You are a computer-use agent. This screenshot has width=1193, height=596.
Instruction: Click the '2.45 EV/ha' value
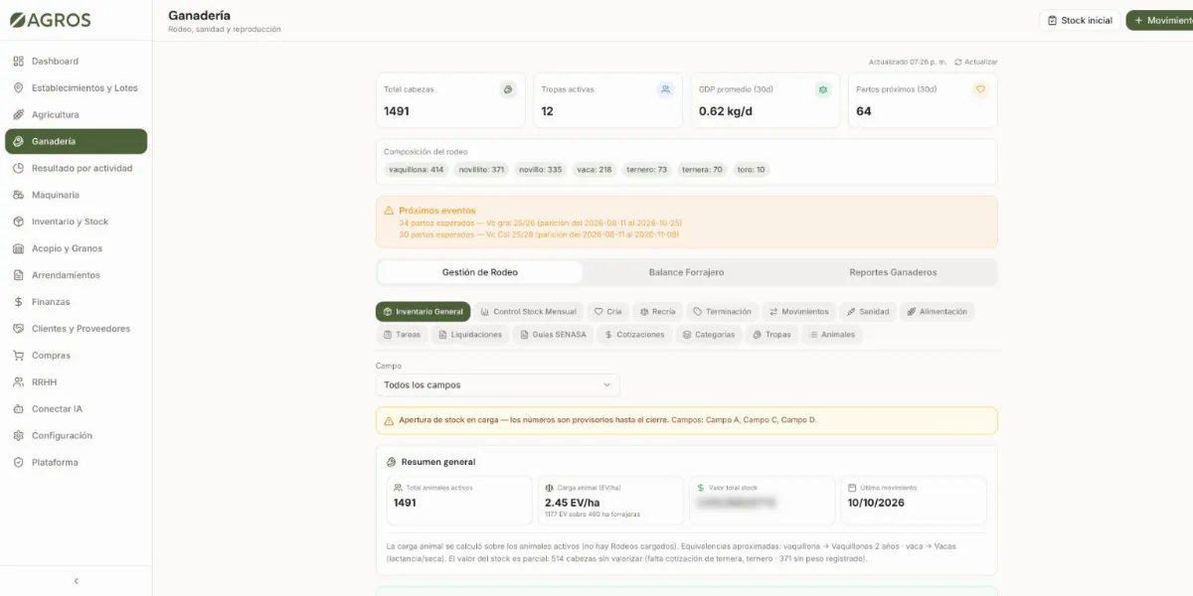point(573,503)
